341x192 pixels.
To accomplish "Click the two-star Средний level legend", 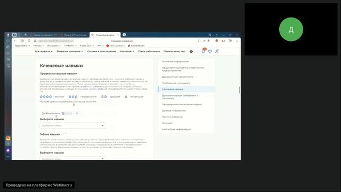I will tap(110, 97).
